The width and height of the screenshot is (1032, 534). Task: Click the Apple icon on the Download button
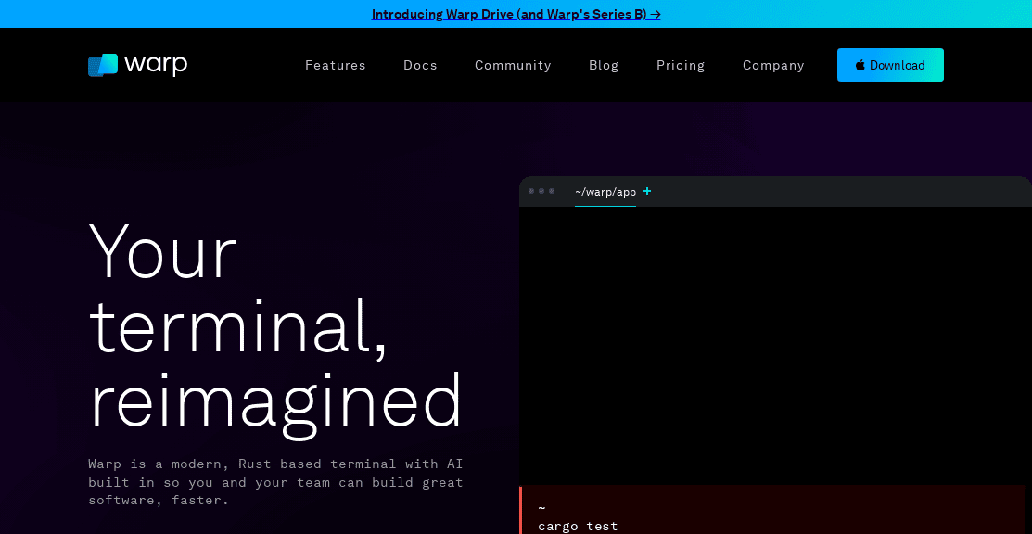862,65
